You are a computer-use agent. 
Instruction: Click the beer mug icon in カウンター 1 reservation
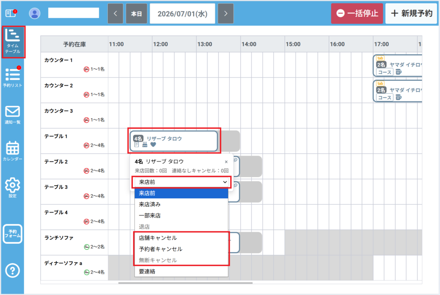[x=398, y=72]
